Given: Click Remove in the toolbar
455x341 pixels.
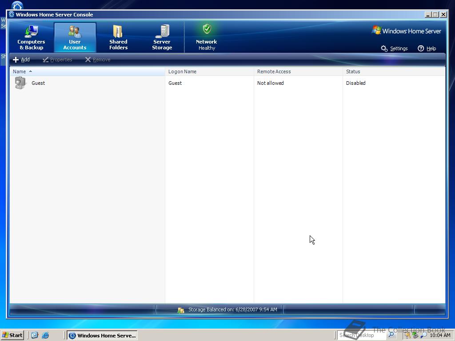Looking at the screenshot, I should [97, 59].
